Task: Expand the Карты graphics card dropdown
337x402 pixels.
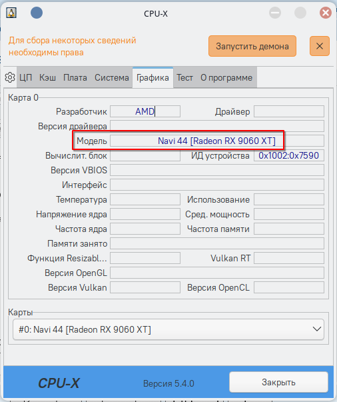Action: pyautogui.click(x=168, y=329)
